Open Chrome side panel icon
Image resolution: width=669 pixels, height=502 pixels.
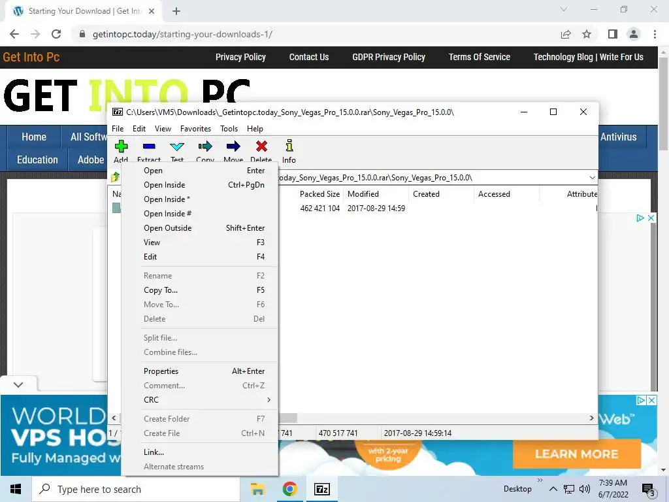point(613,34)
